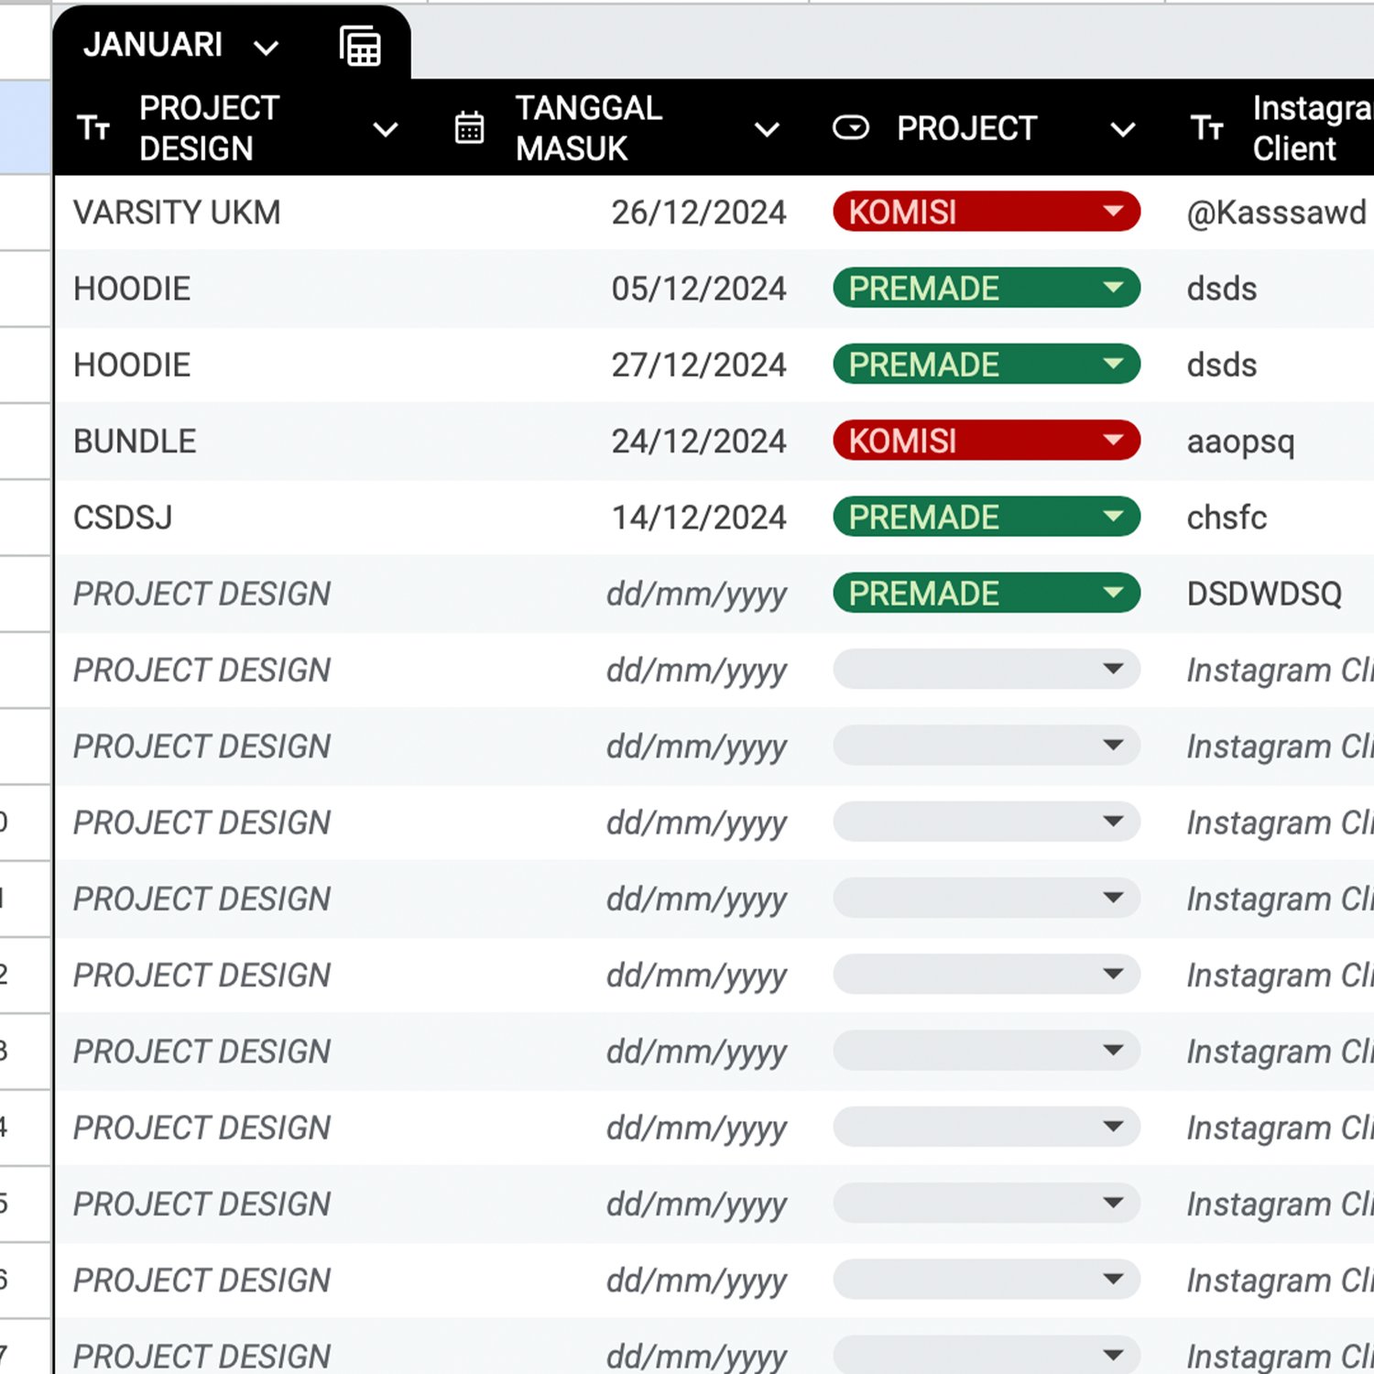This screenshot has height=1374, width=1374.
Task: Select the TANGGAL MASUK column header label
Action: point(588,128)
